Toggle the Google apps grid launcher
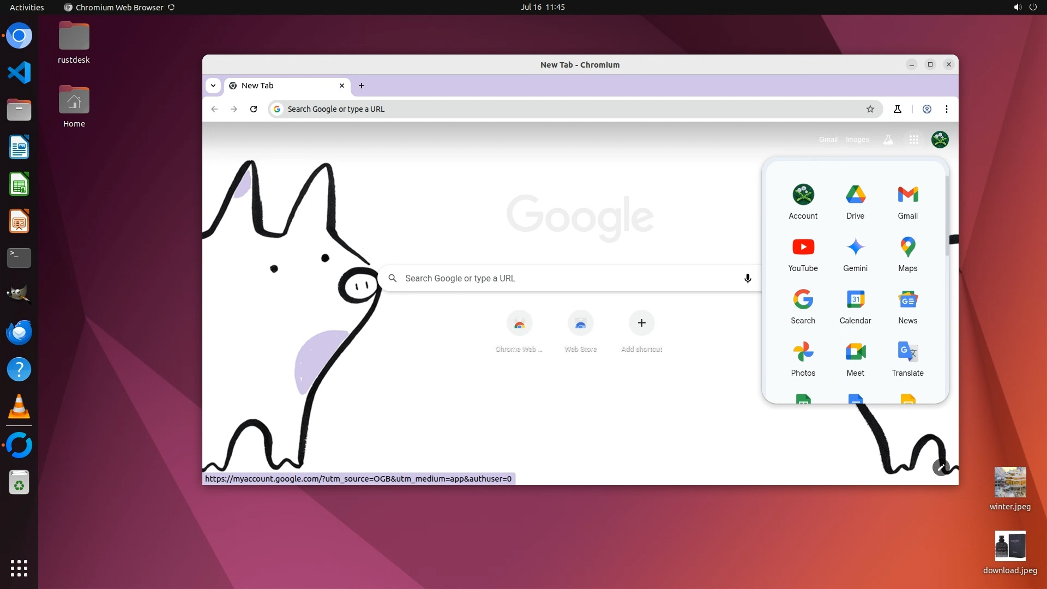Screen dimensions: 1047x589 [914, 140]
